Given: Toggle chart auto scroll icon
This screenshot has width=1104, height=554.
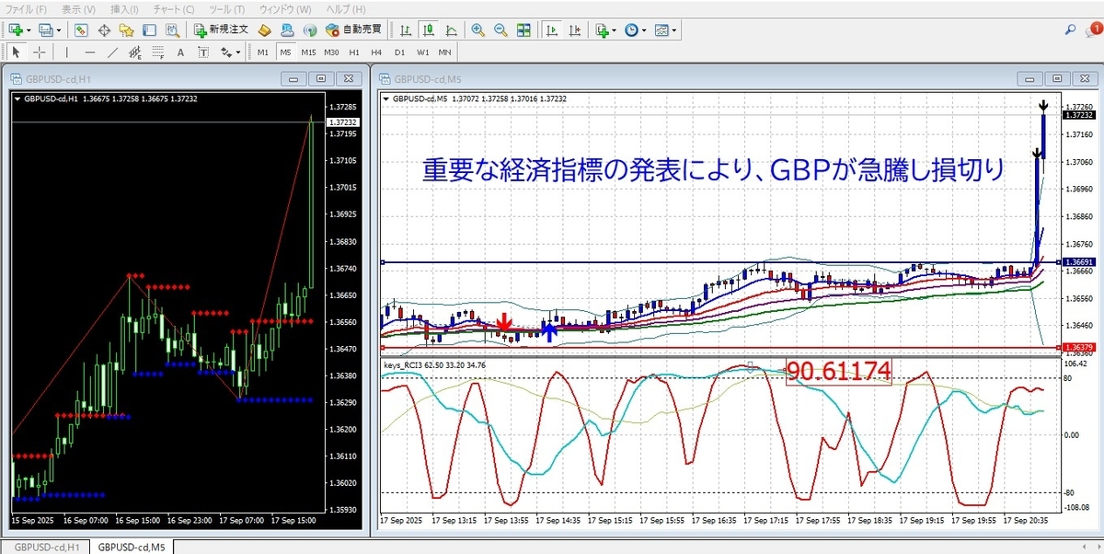Looking at the screenshot, I should [552, 30].
